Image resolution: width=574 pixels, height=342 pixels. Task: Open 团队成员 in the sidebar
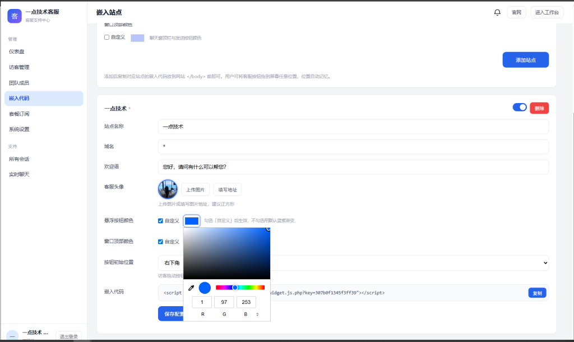tap(44, 83)
